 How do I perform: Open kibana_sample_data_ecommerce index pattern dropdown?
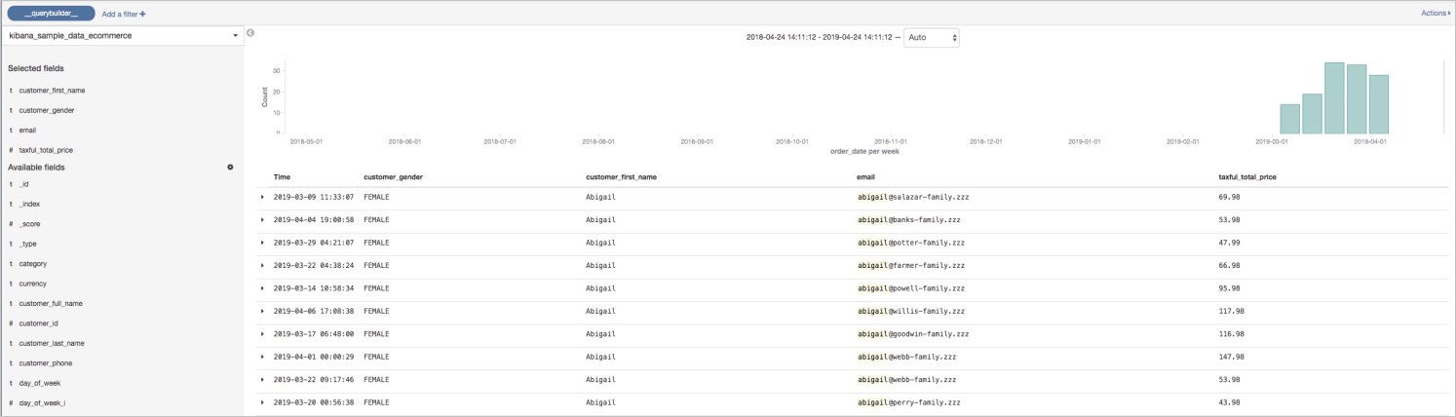pyautogui.click(x=122, y=35)
